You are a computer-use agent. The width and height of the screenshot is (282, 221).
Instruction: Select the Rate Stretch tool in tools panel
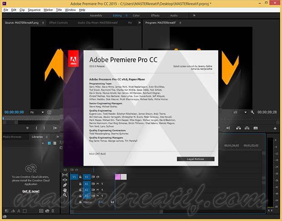click(x=65, y=175)
